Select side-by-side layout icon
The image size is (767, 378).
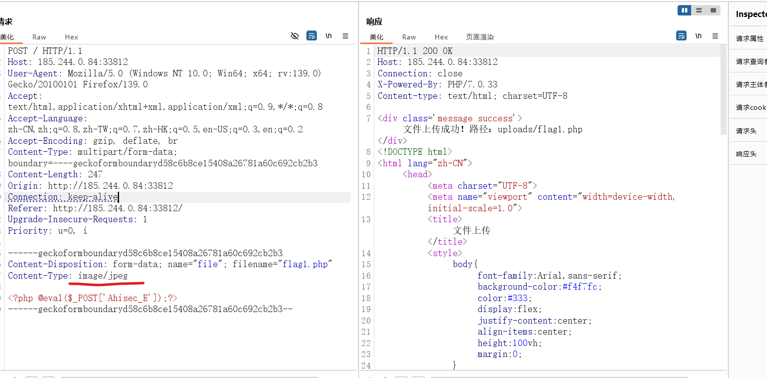click(x=684, y=10)
